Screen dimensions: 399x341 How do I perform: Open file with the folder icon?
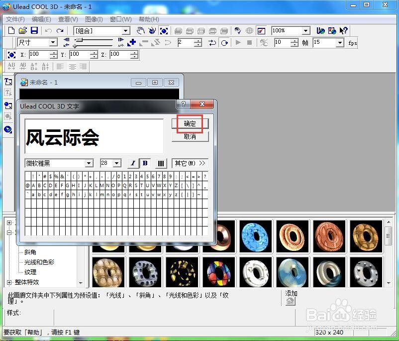click(x=23, y=31)
